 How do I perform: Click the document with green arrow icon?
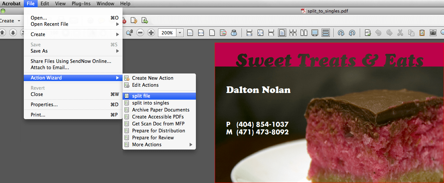click(145, 21)
